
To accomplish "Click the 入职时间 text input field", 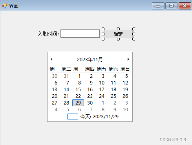I will point(80,34).
